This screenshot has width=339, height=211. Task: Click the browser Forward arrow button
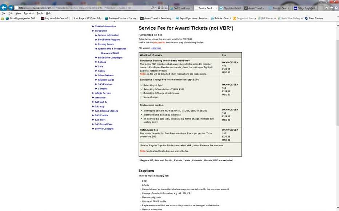click(11, 8)
